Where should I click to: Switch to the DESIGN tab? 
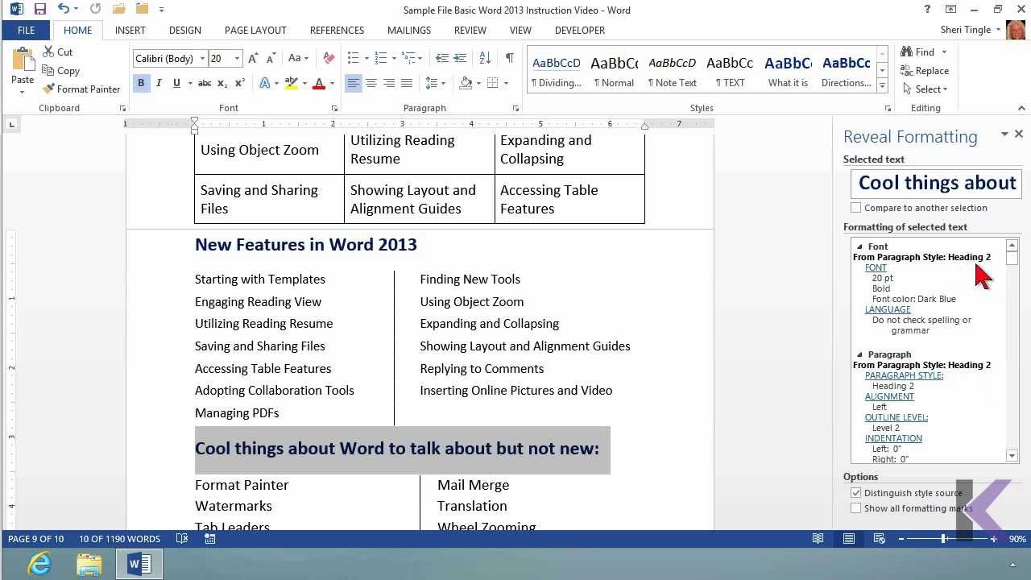[185, 30]
